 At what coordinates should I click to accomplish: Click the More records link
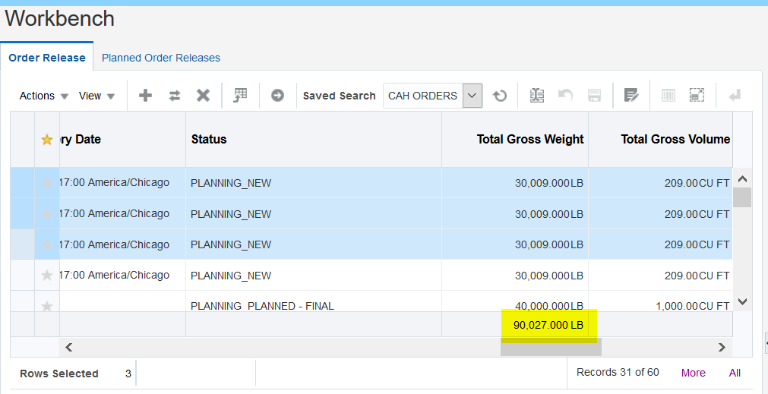pos(693,373)
